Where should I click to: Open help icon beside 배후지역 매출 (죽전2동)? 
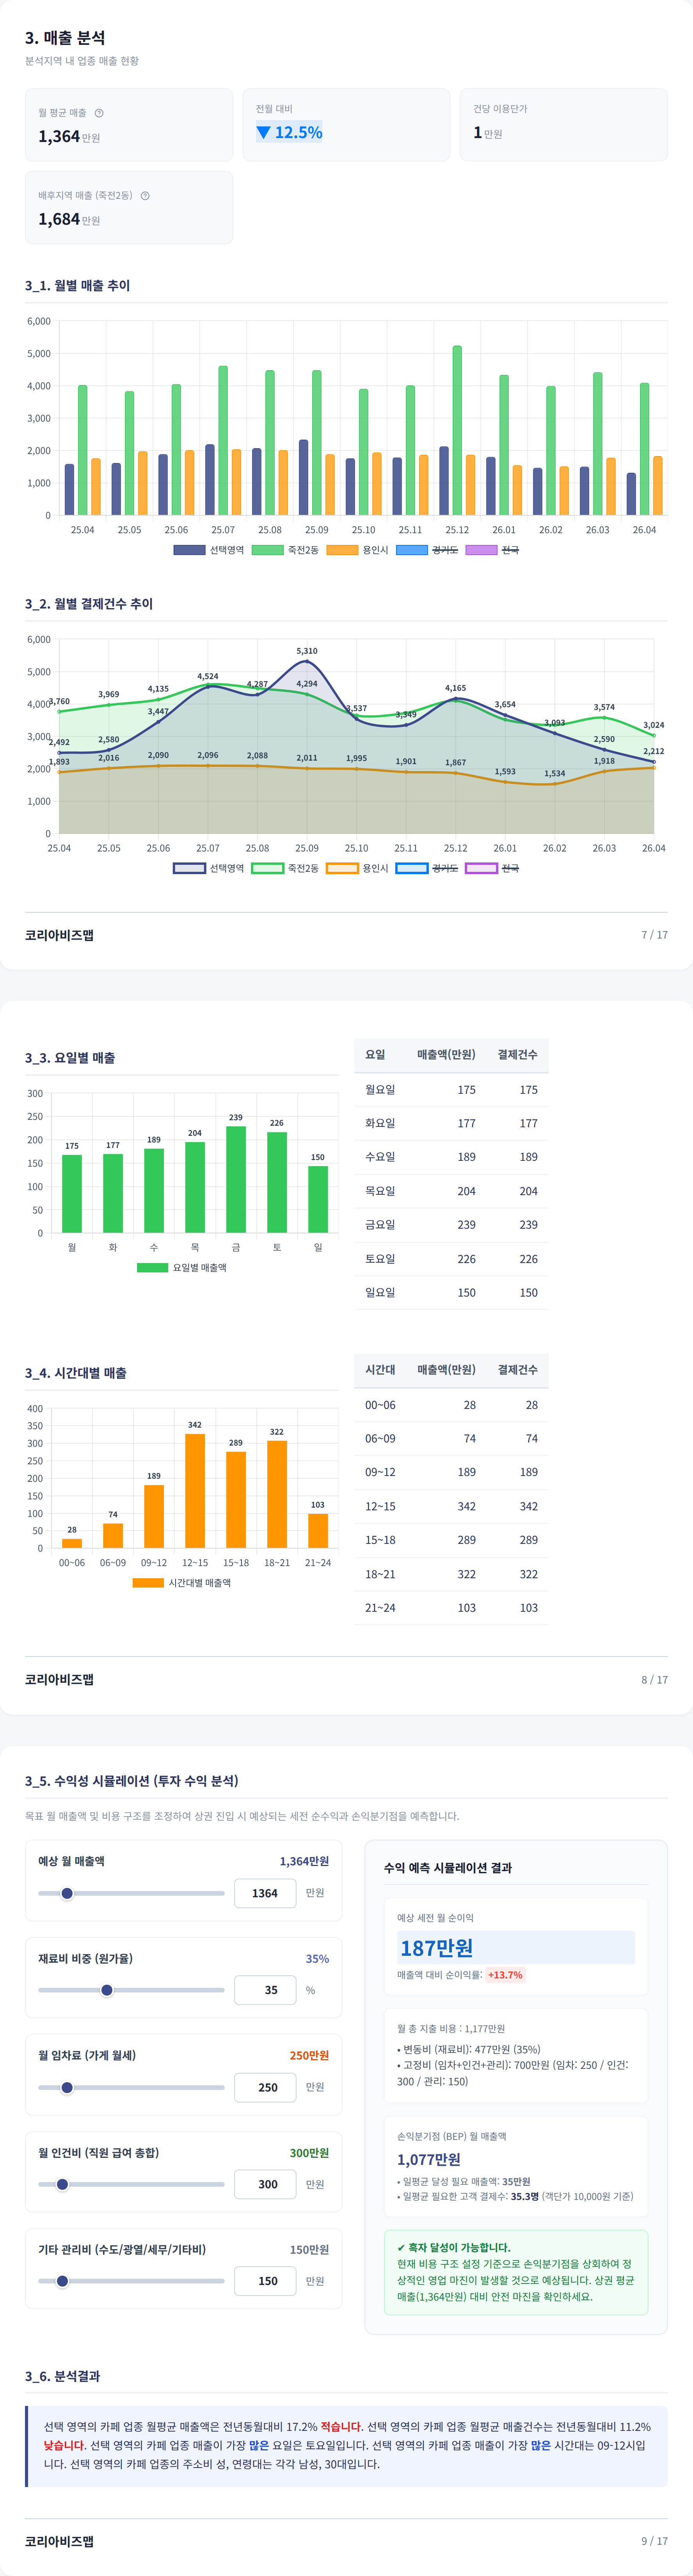[145, 196]
